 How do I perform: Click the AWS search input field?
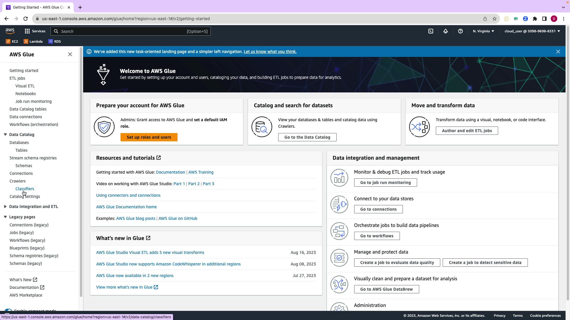click(x=122, y=31)
